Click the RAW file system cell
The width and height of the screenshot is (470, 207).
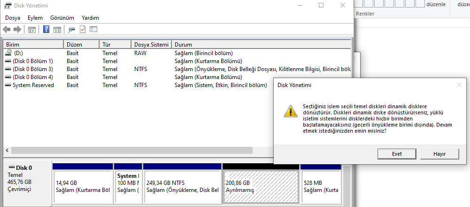140,53
